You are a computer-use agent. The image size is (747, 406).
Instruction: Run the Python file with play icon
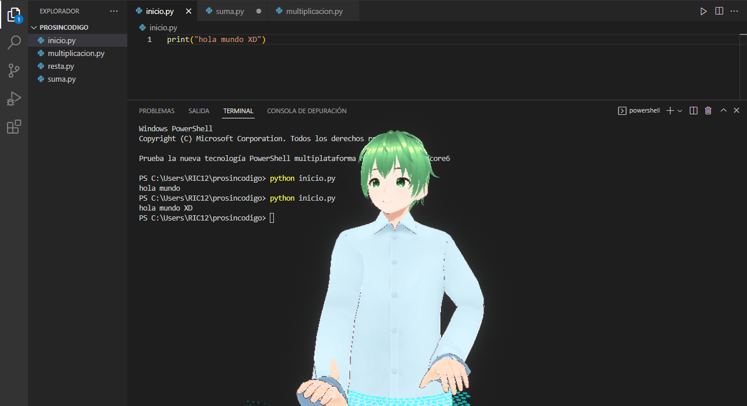704,11
